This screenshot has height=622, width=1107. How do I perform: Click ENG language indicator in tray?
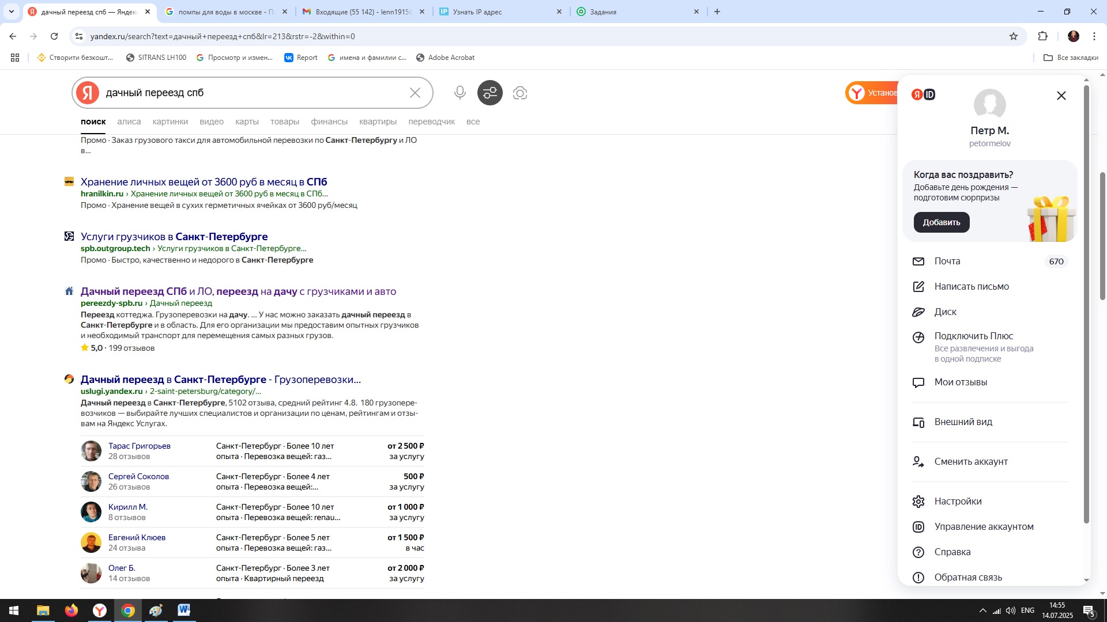pyautogui.click(x=1027, y=610)
